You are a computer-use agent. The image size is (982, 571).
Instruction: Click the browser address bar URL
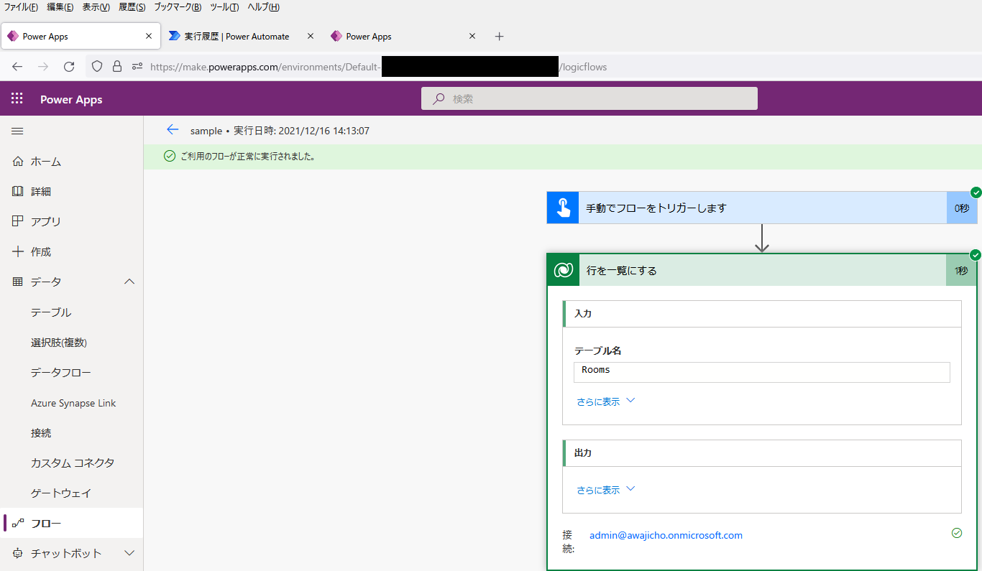tap(378, 67)
